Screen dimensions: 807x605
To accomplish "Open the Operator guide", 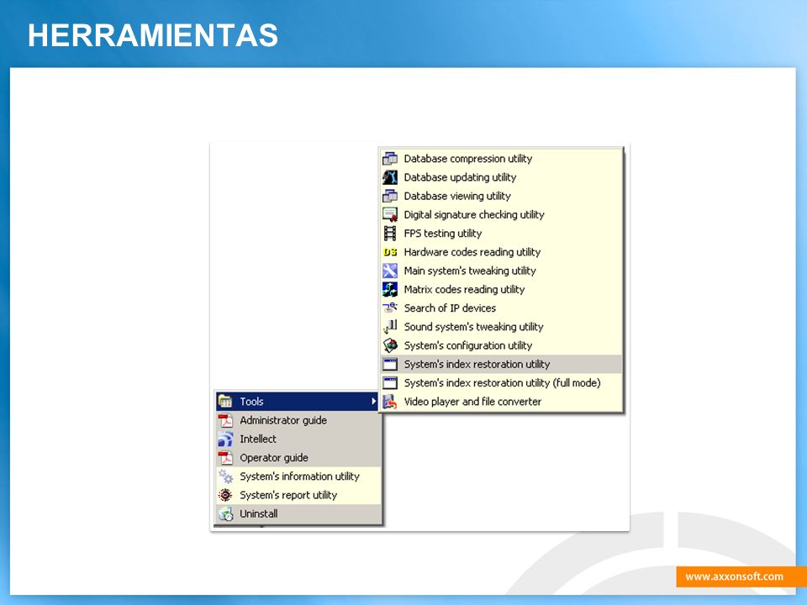I will pyautogui.click(x=298, y=457).
